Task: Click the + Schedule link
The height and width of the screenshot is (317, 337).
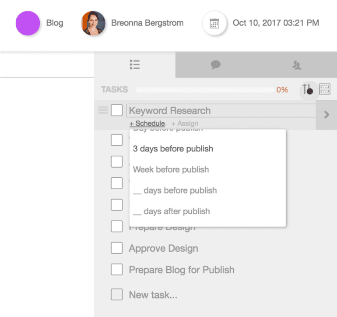Action: coord(147,123)
